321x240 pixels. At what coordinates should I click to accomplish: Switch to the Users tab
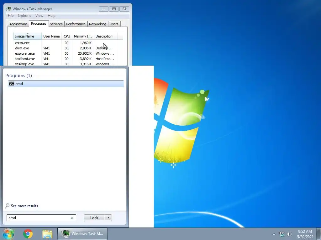(114, 24)
